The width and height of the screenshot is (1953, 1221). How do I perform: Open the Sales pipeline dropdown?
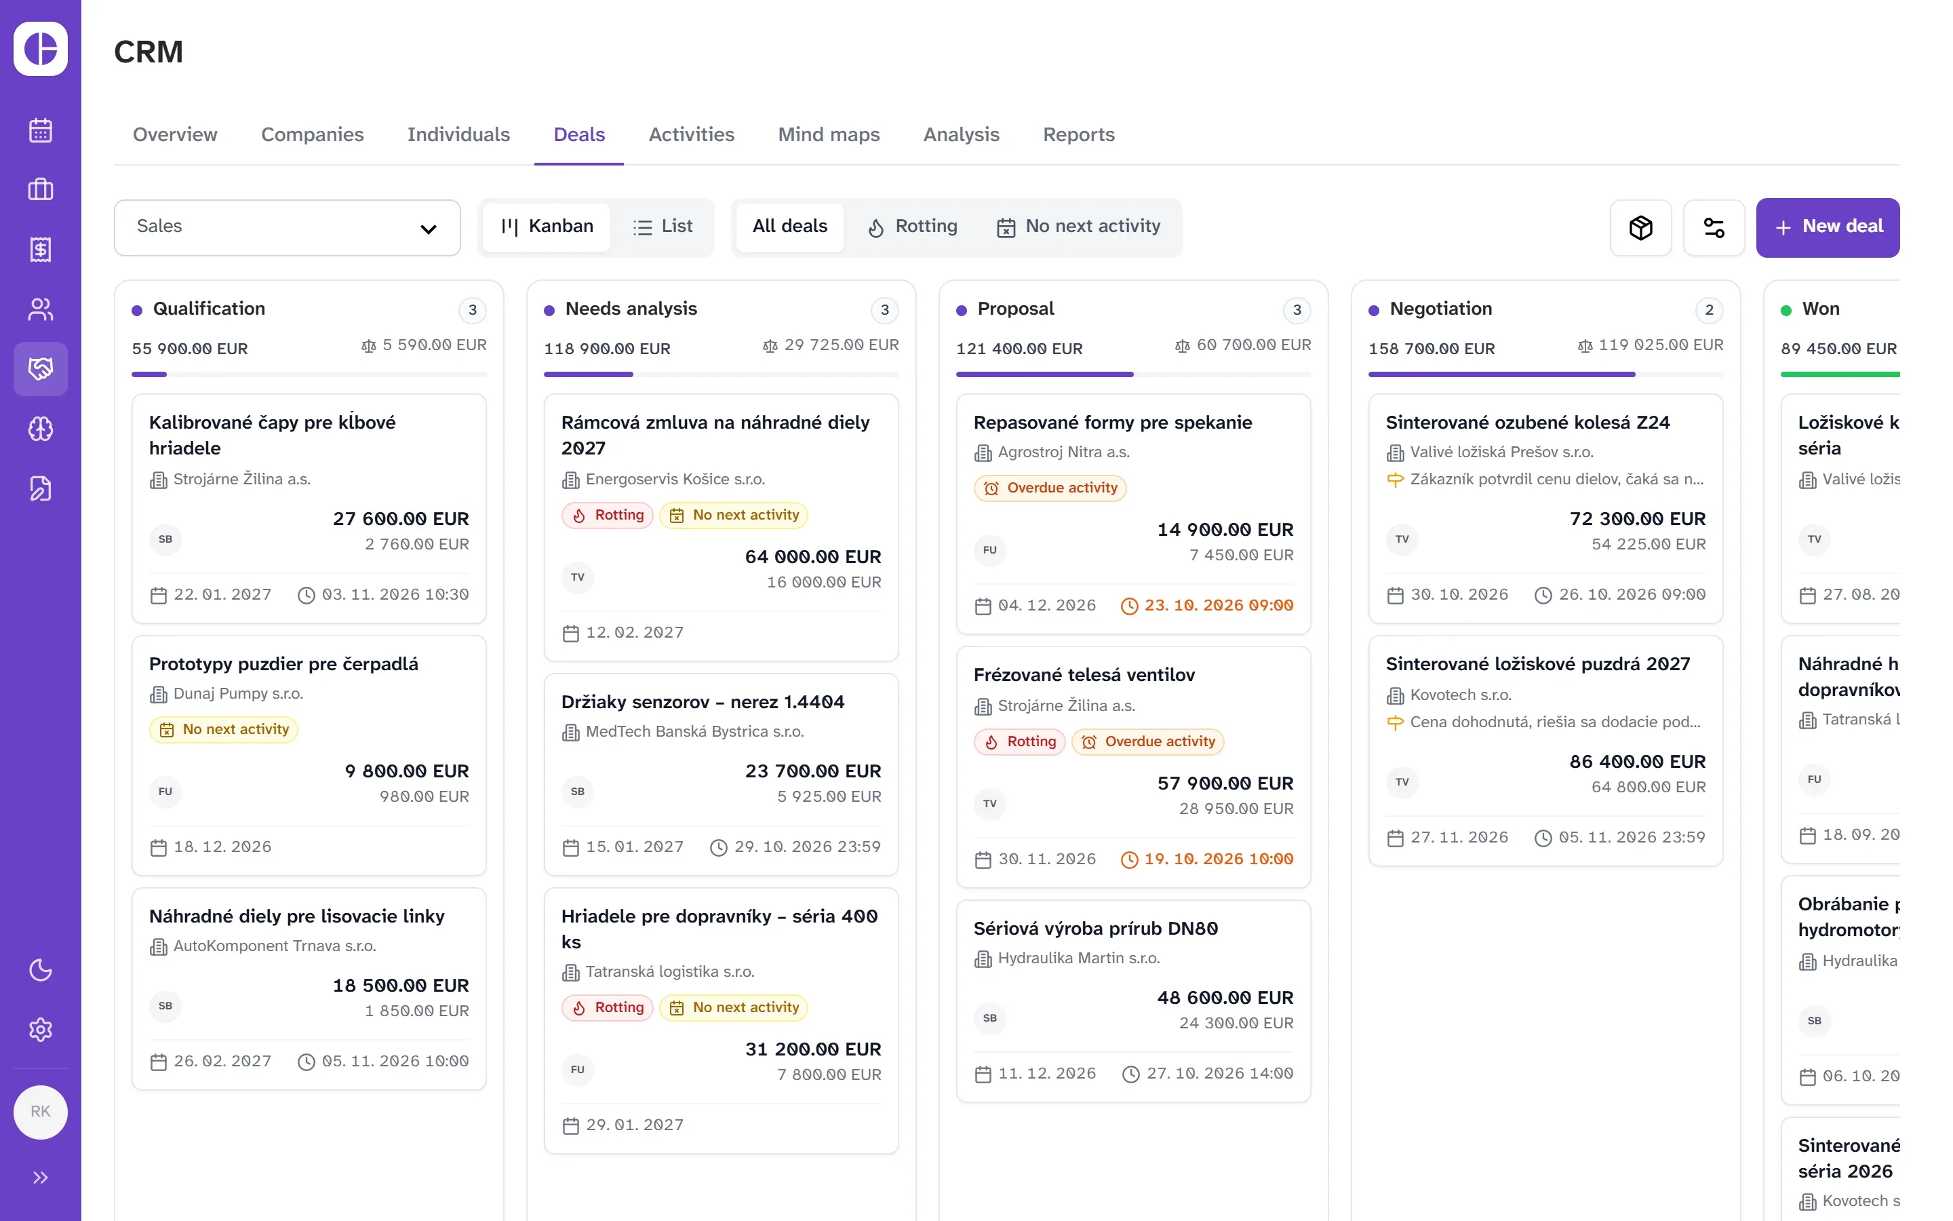[x=288, y=228]
